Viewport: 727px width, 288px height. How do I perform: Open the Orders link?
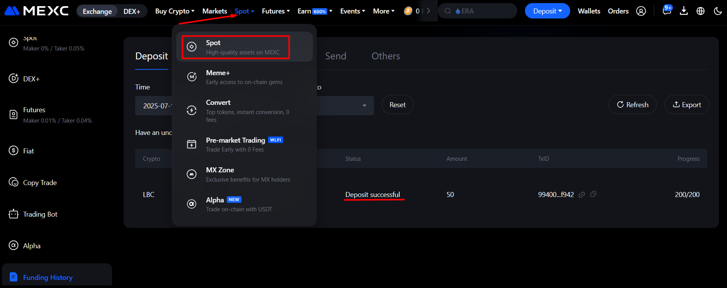[618, 11]
